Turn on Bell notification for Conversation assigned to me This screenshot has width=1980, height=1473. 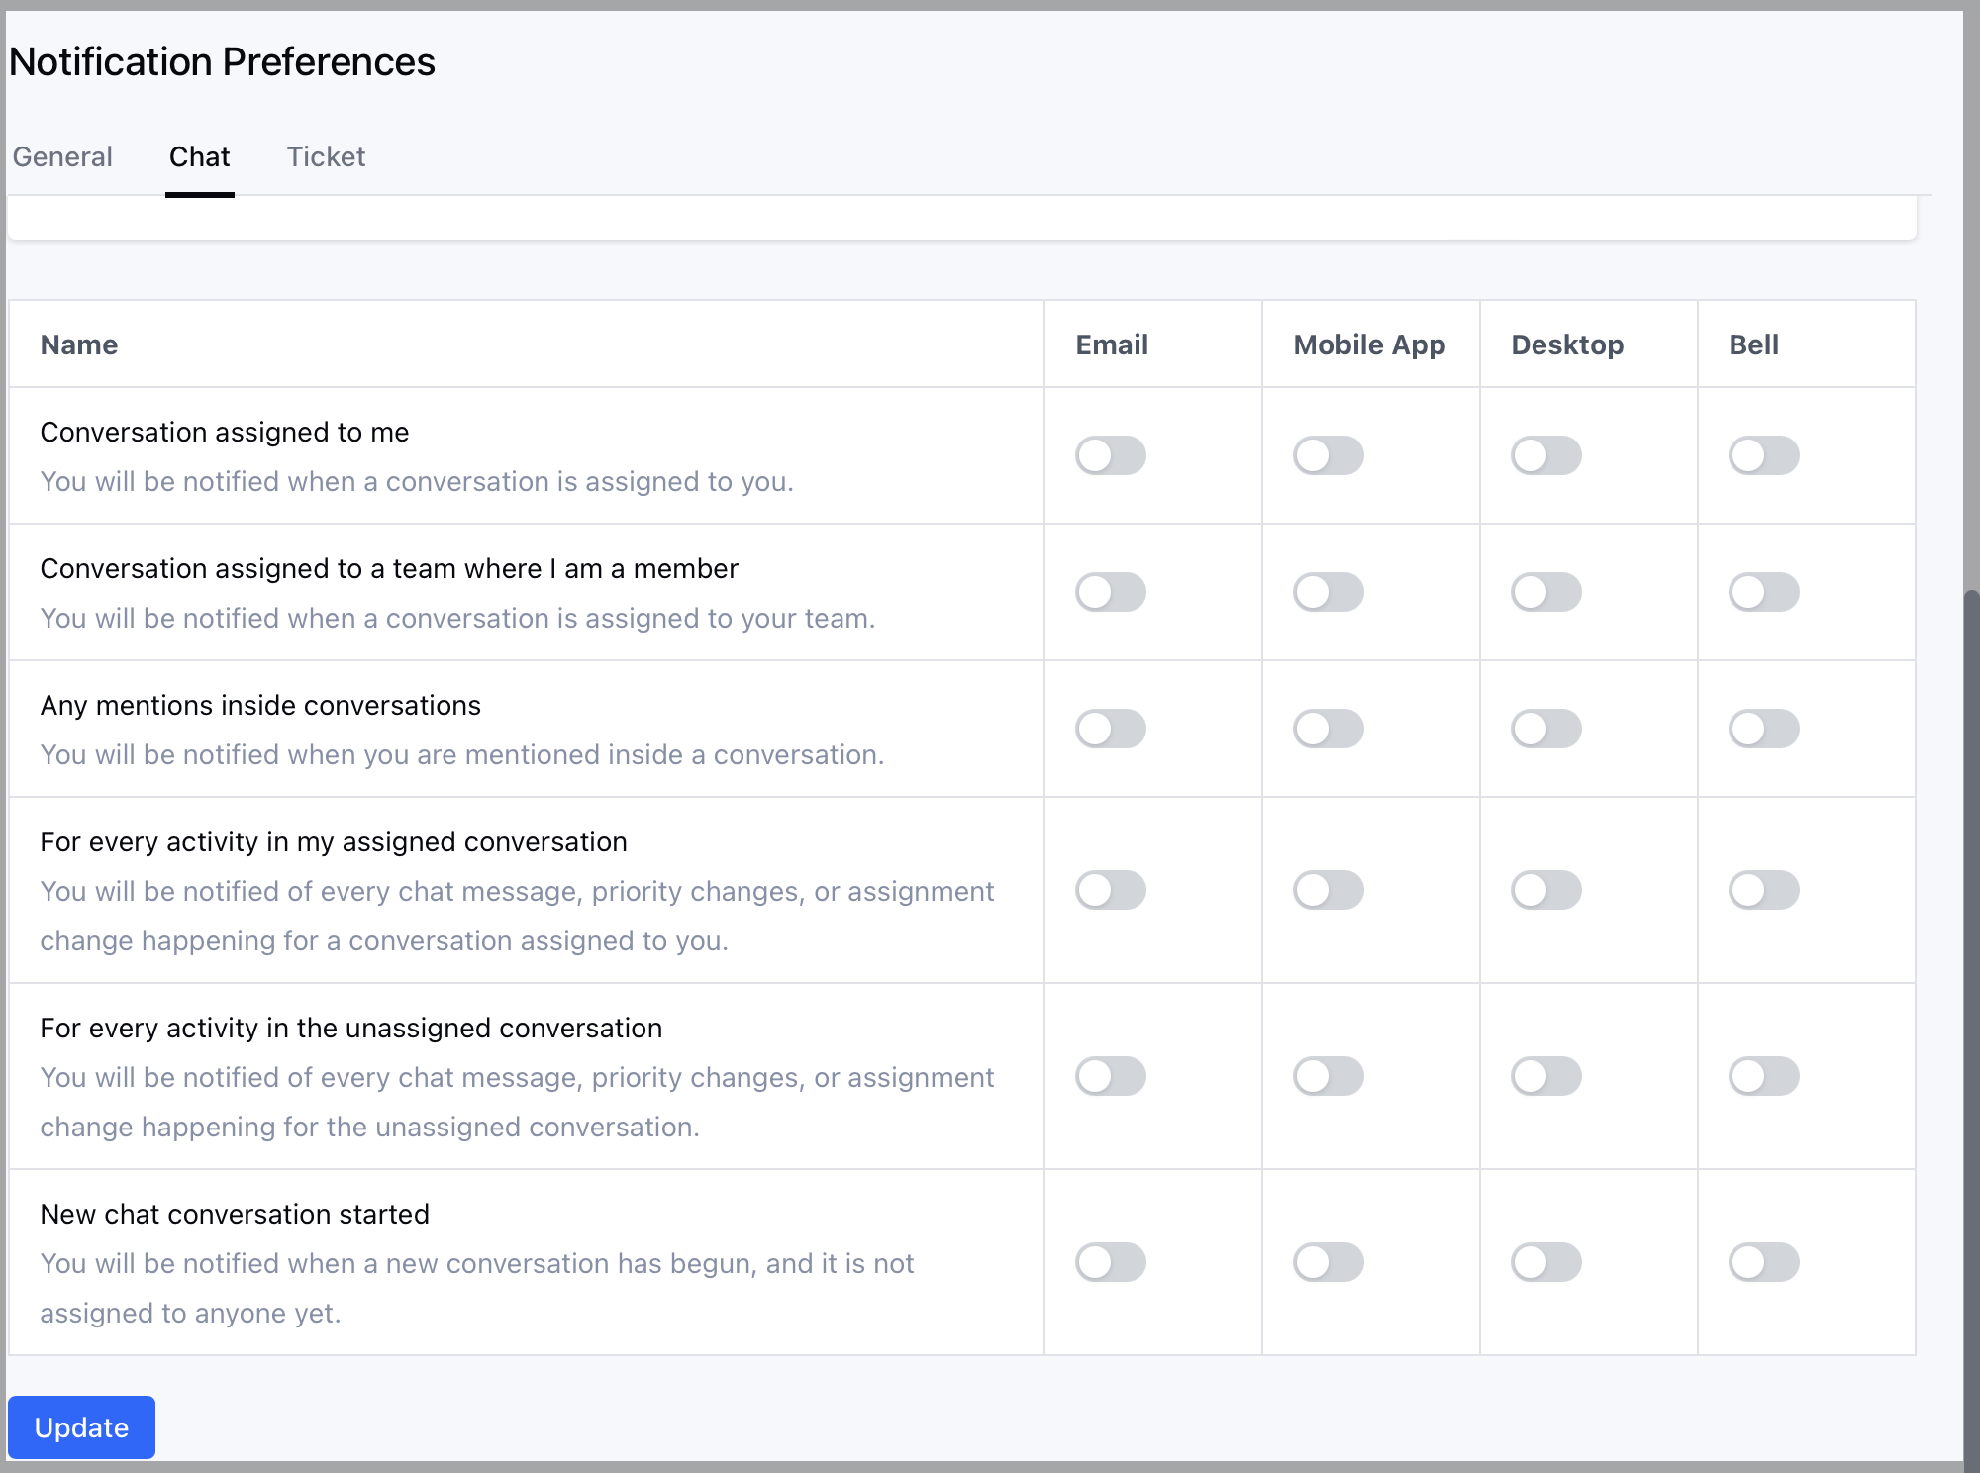[x=1763, y=455]
